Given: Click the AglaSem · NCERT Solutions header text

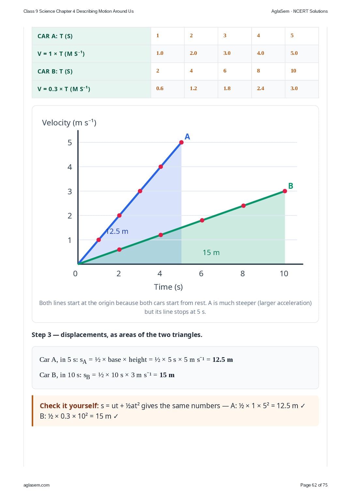Looking at the screenshot, I should click(299, 11).
